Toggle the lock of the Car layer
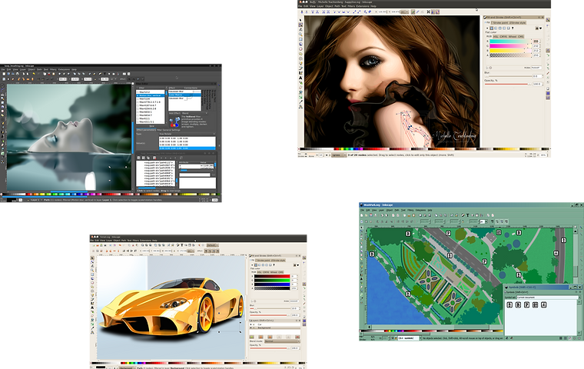 254,324
